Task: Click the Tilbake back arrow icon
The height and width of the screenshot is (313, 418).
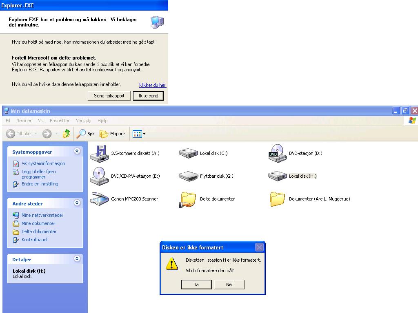Action: pos(11,134)
